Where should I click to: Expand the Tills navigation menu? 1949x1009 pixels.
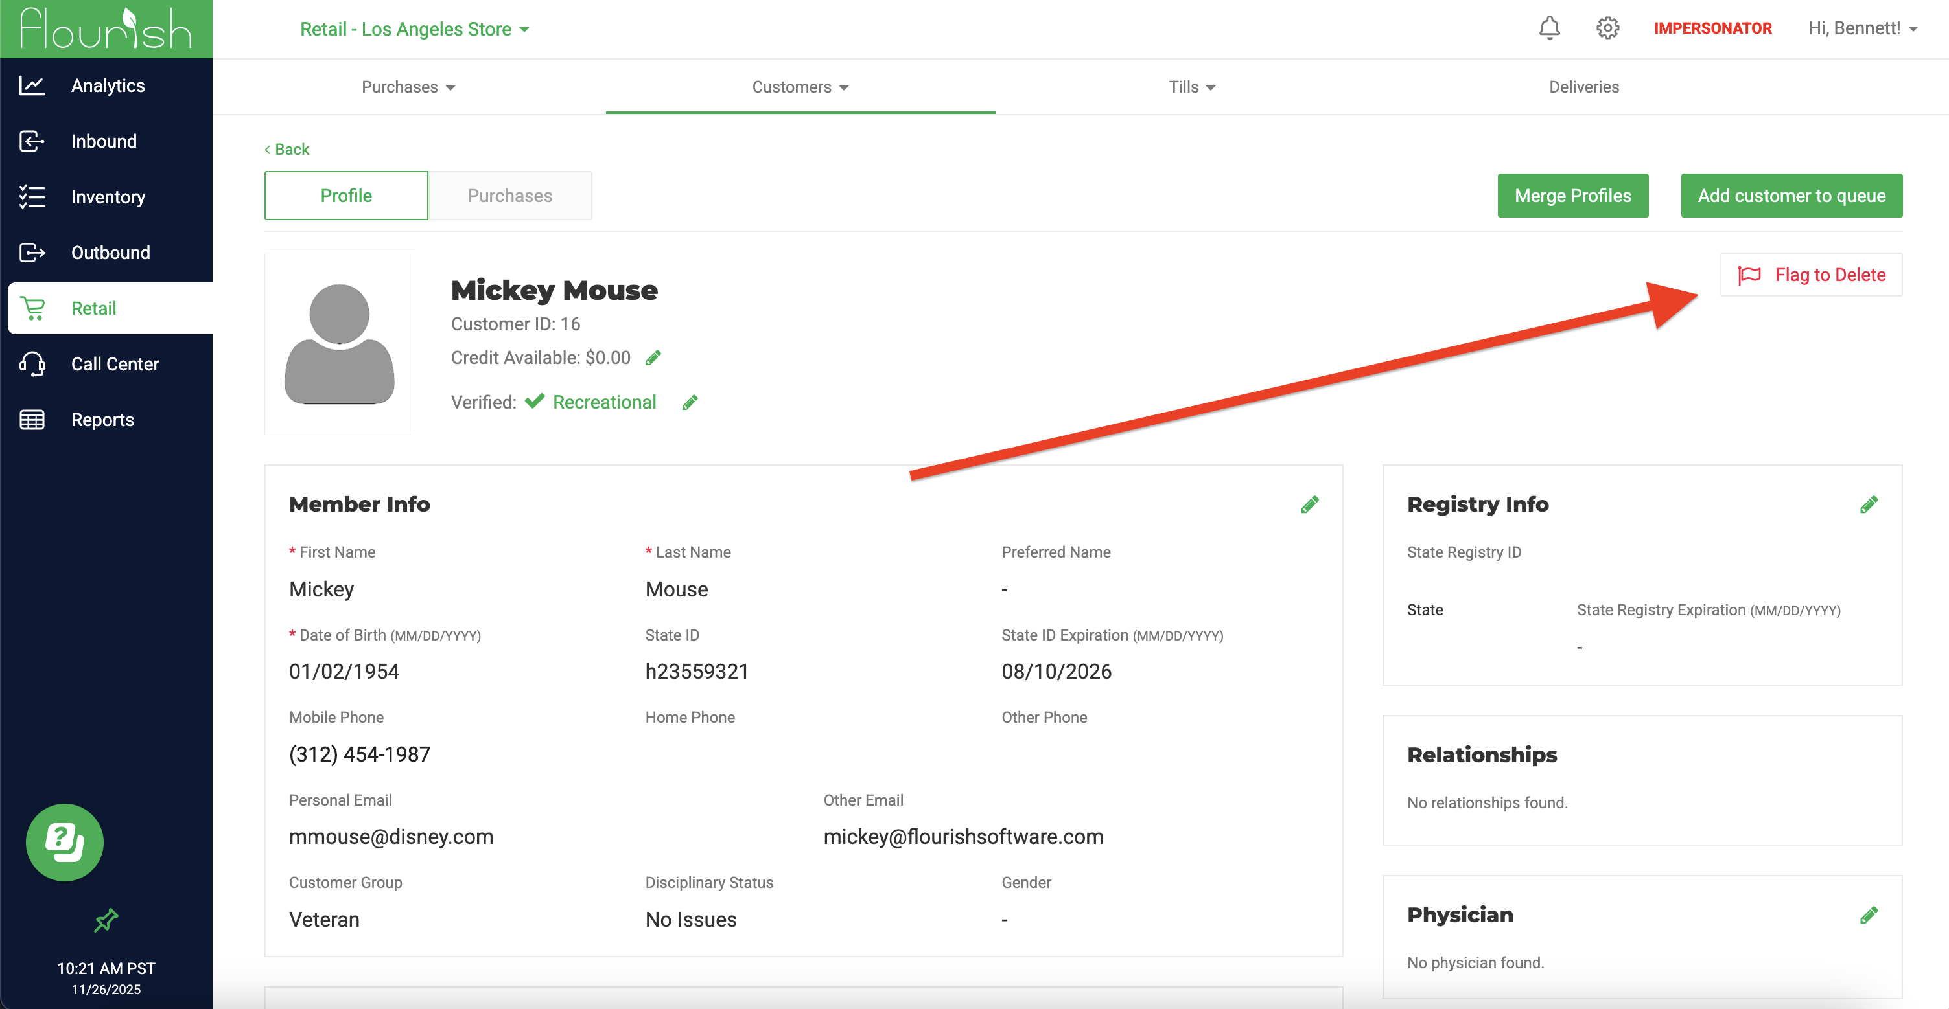[x=1191, y=87]
